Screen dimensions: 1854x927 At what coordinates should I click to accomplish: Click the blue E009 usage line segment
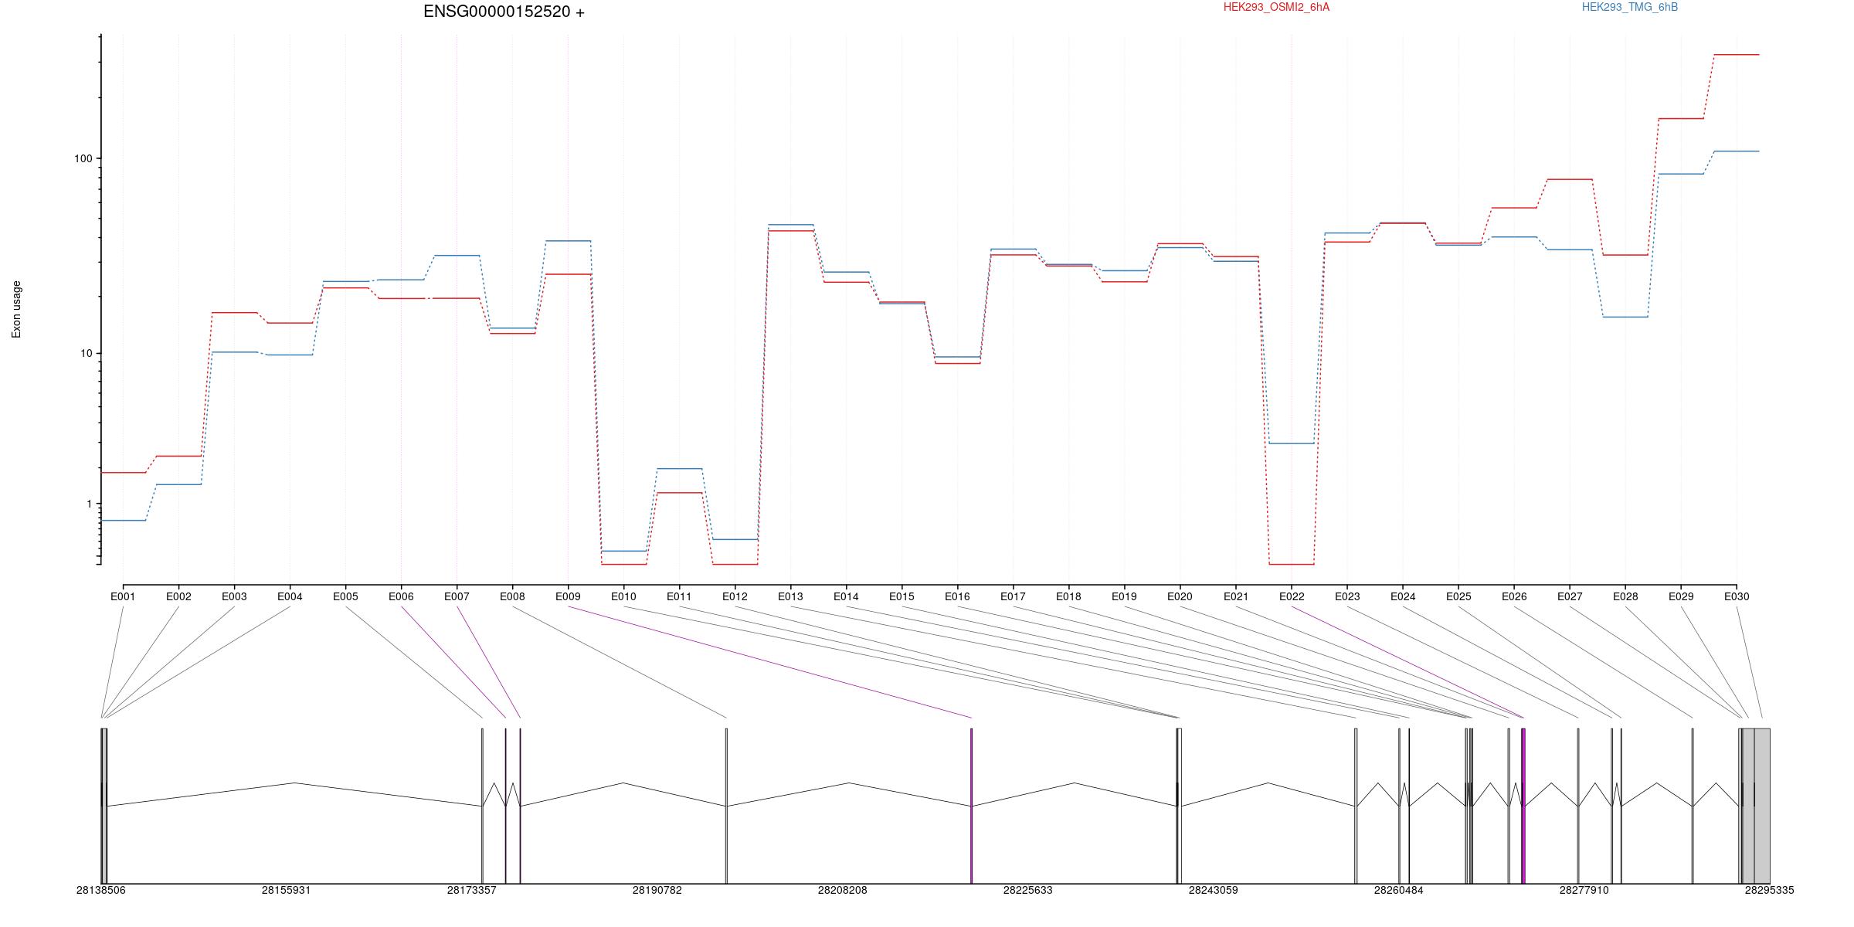pyautogui.click(x=569, y=241)
